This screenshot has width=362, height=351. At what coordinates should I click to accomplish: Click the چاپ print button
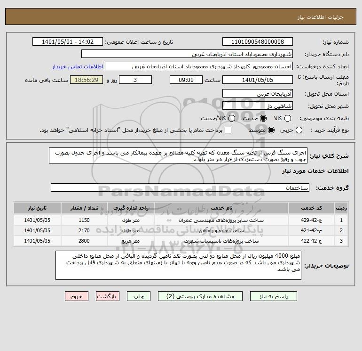[139, 296]
